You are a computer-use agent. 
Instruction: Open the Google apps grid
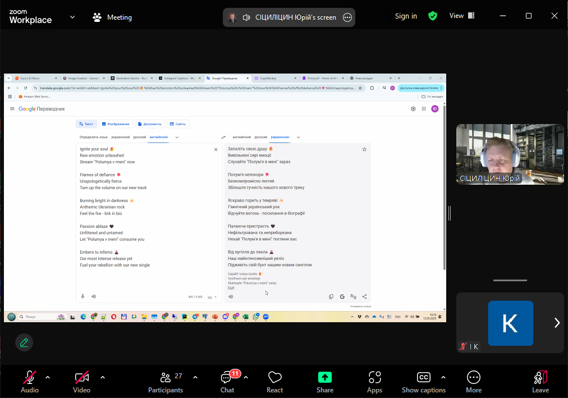click(x=424, y=109)
